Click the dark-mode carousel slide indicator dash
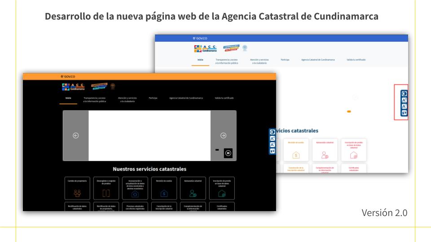The image size is (431, 242). coord(217,150)
